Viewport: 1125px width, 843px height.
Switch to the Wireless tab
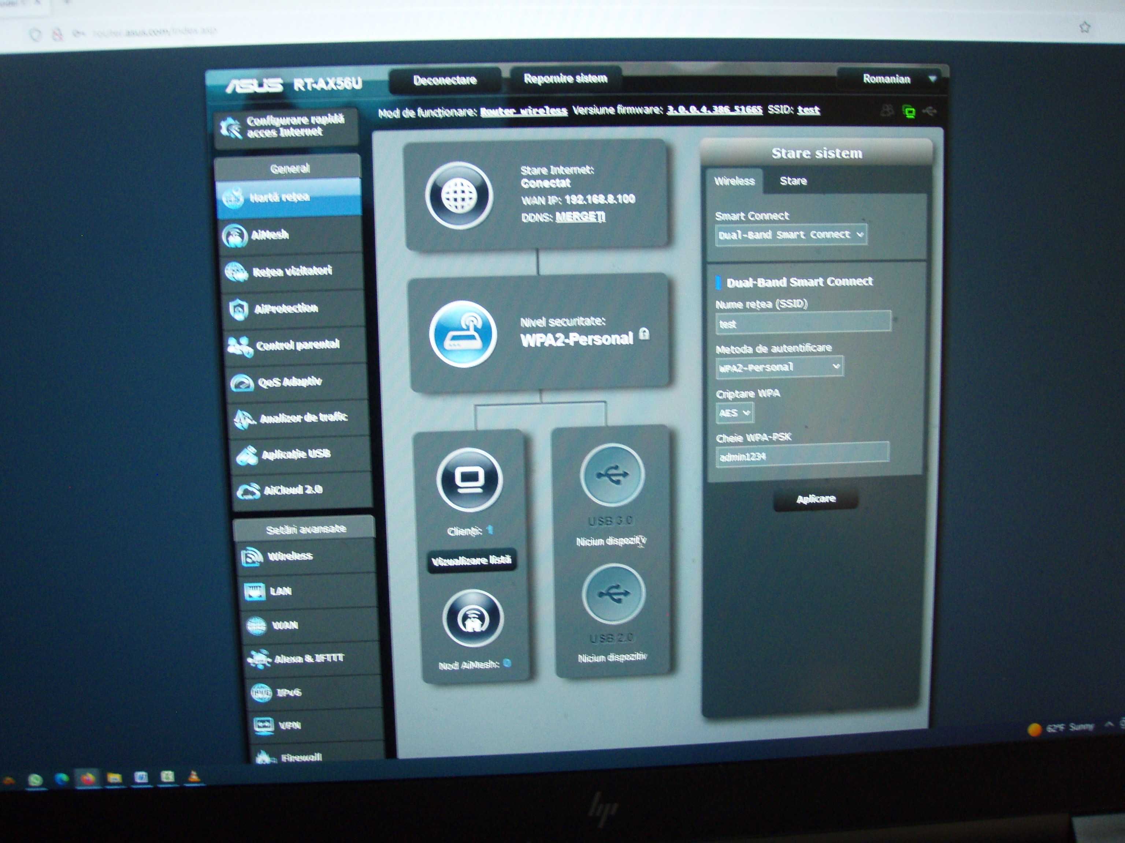tap(734, 181)
